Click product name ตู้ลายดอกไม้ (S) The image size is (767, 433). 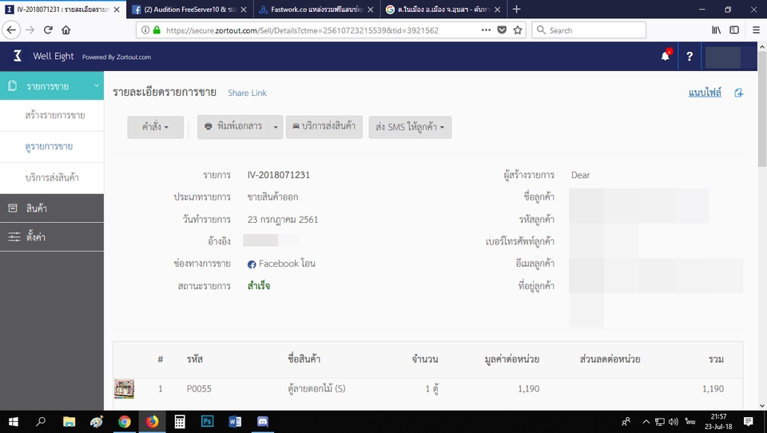pos(316,389)
